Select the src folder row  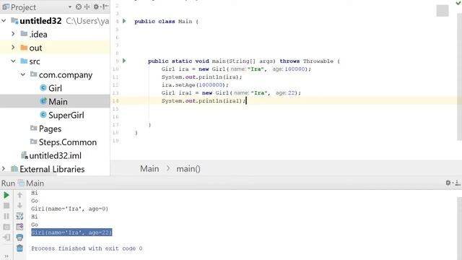point(55,61)
